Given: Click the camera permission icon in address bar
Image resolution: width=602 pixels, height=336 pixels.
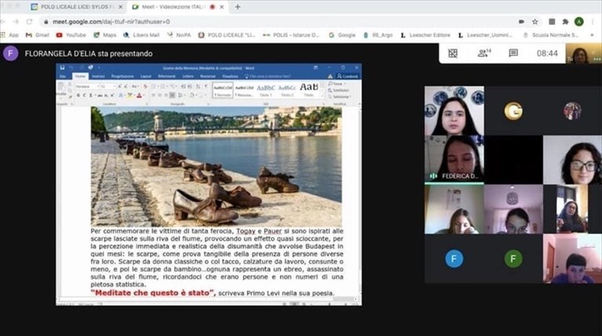Looking at the screenshot, I should pyautogui.click(x=521, y=21).
